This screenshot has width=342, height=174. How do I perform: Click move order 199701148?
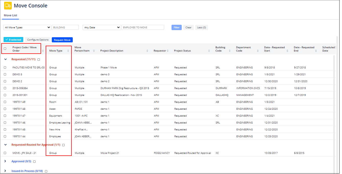coord(19,109)
